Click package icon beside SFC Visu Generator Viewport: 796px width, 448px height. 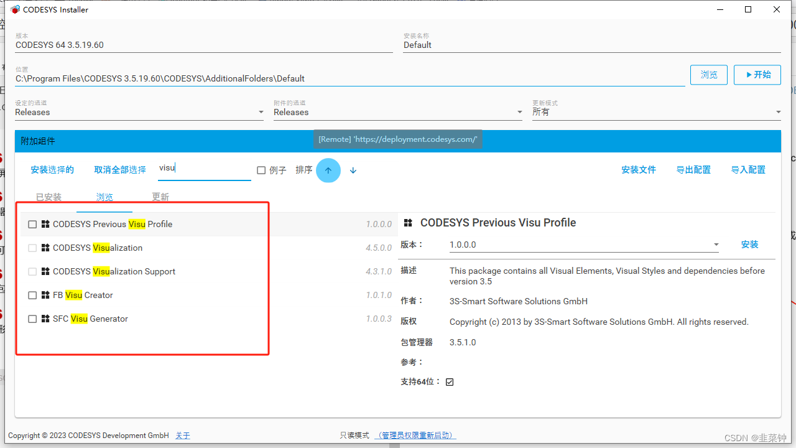45,319
